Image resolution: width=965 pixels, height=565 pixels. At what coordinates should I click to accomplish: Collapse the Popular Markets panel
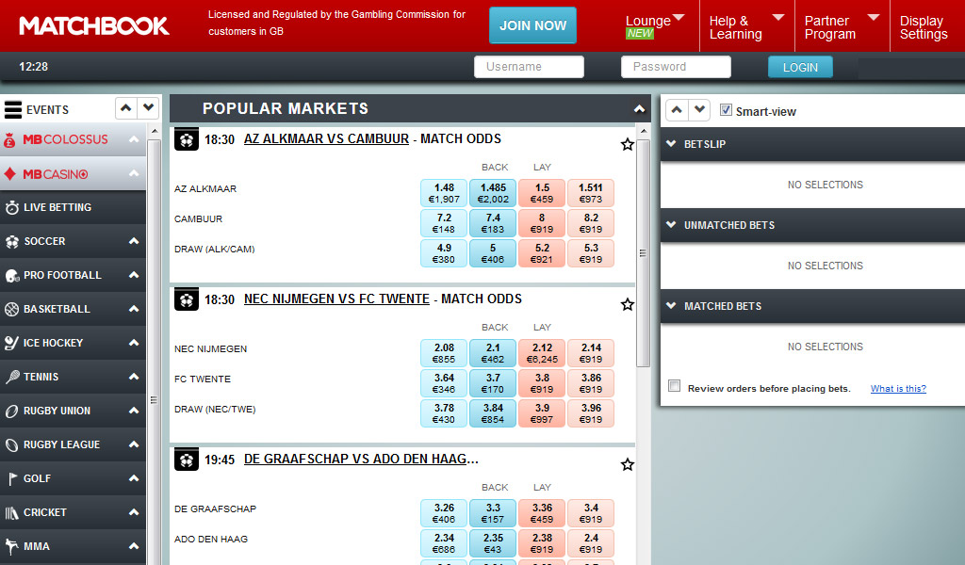pyautogui.click(x=640, y=109)
